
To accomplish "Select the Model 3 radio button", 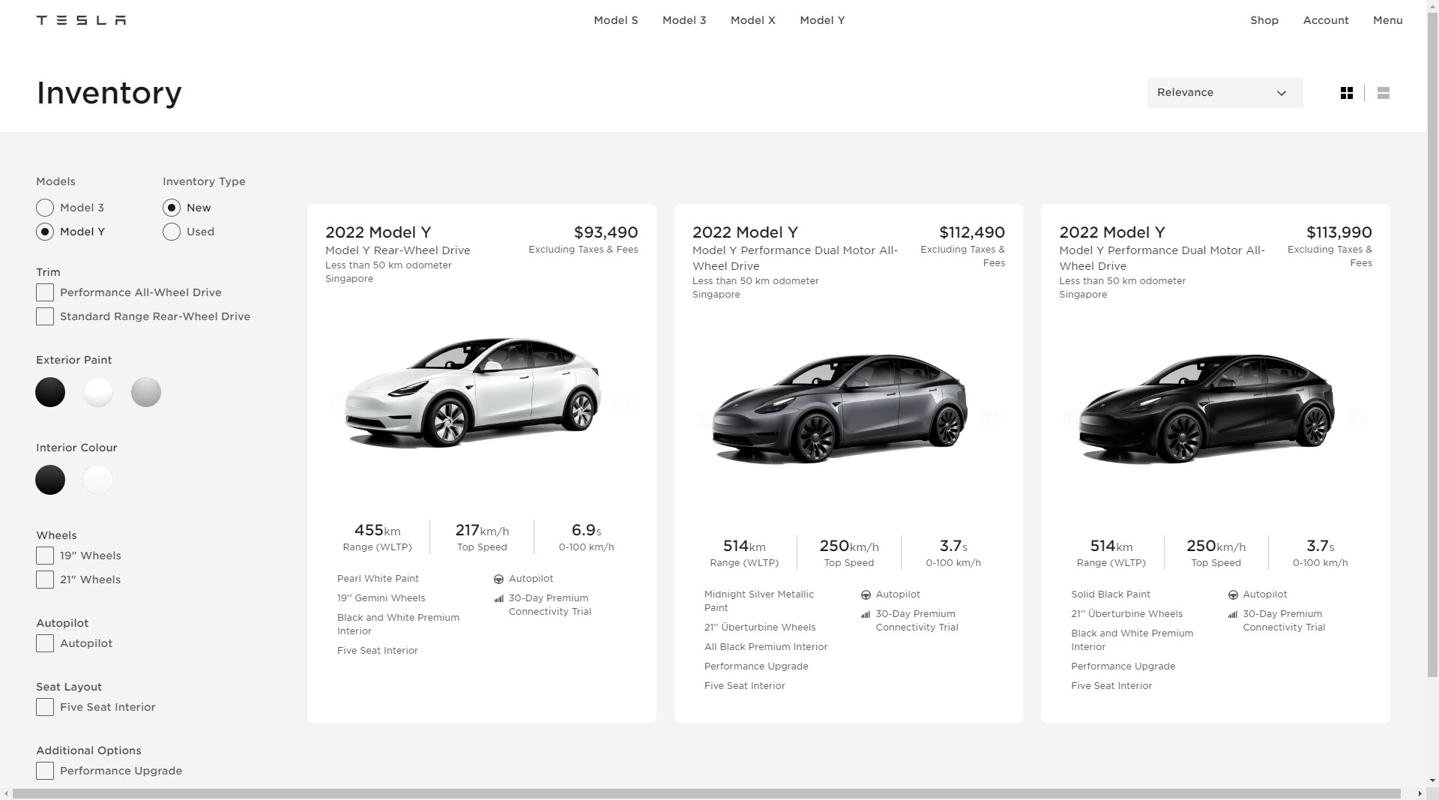I will click(x=45, y=208).
